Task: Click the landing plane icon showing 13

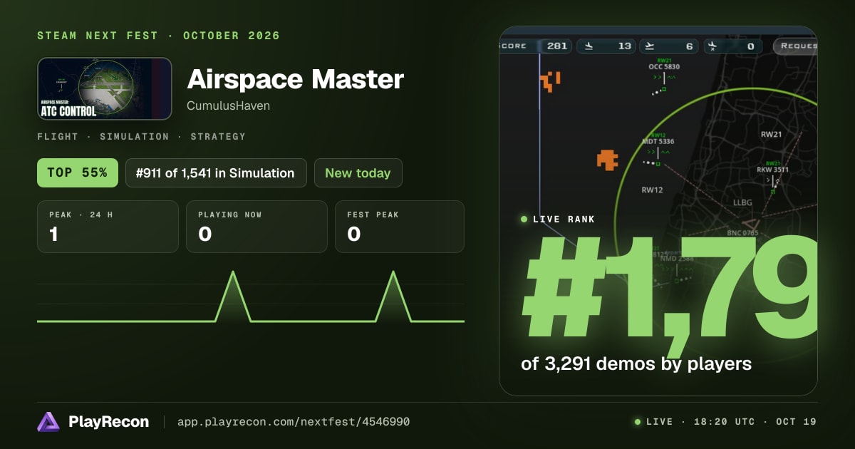Action: coord(589,46)
